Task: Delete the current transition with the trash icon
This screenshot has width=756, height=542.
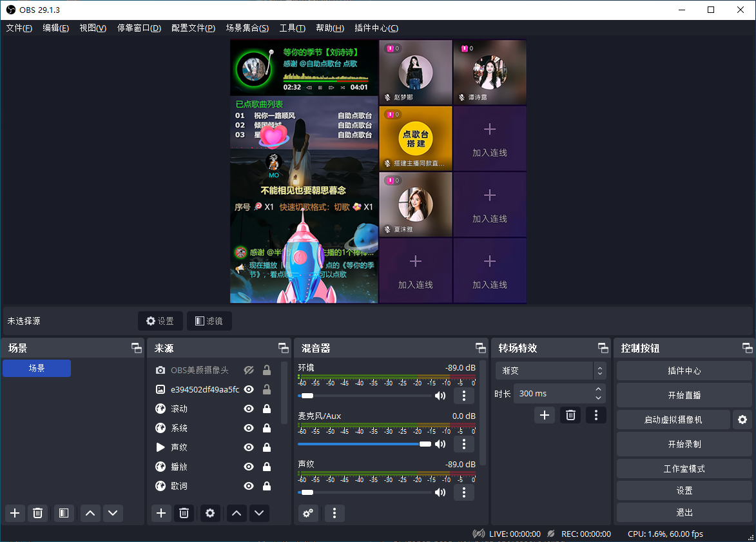Action: (570, 415)
